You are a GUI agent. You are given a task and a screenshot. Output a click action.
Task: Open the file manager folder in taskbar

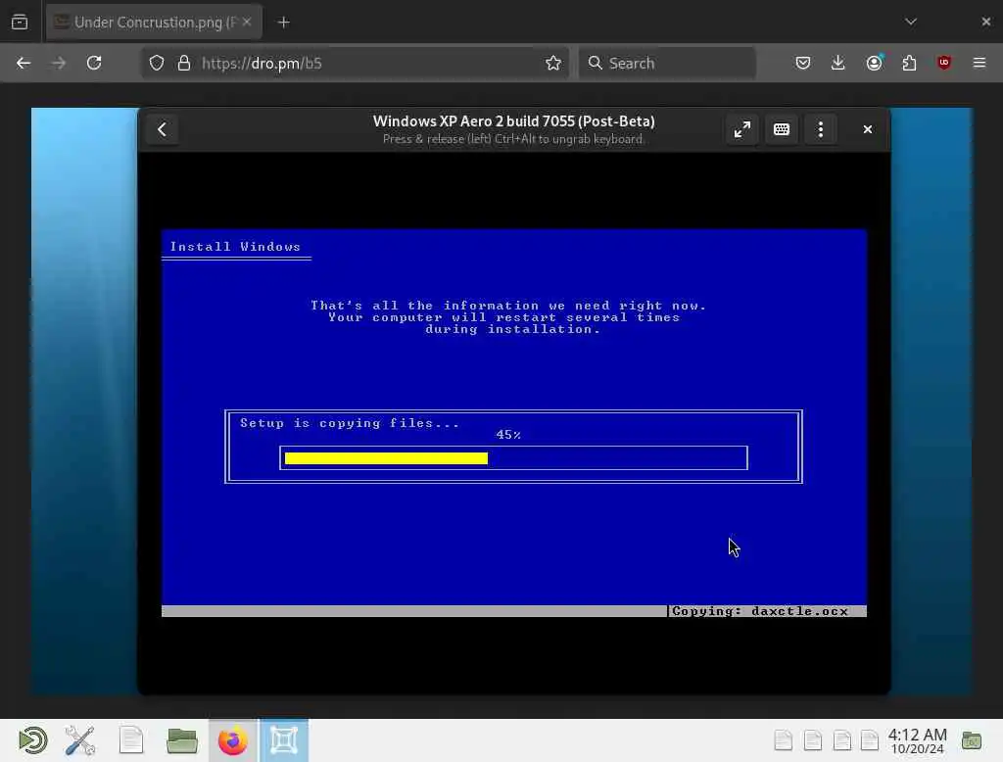(x=181, y=740)
